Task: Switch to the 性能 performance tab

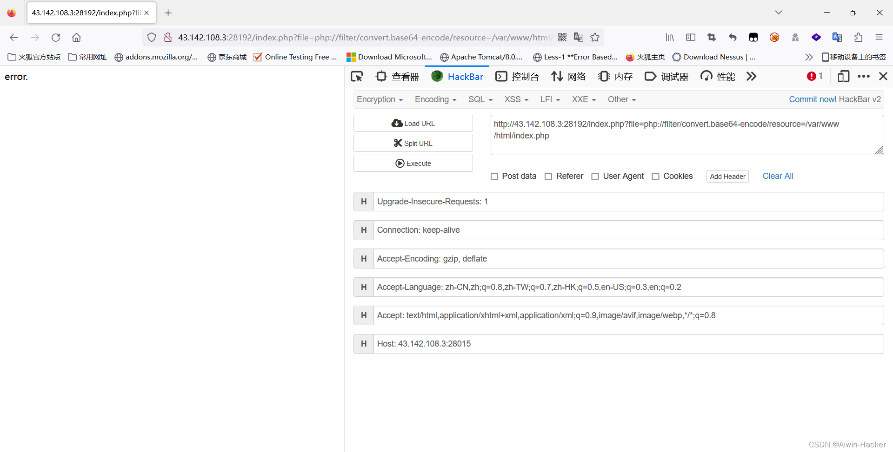Action: pyautogui.click(x=718, y=77)
